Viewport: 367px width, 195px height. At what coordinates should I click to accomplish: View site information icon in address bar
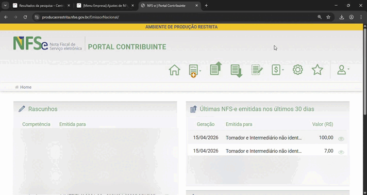(x=37, y=17)
